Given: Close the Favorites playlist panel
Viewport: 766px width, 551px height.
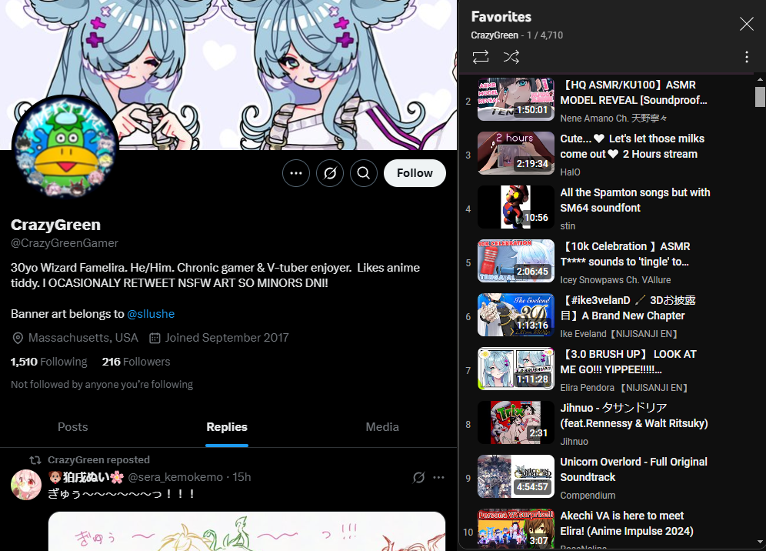Looking at the screenshot, I should pos(747,23).
